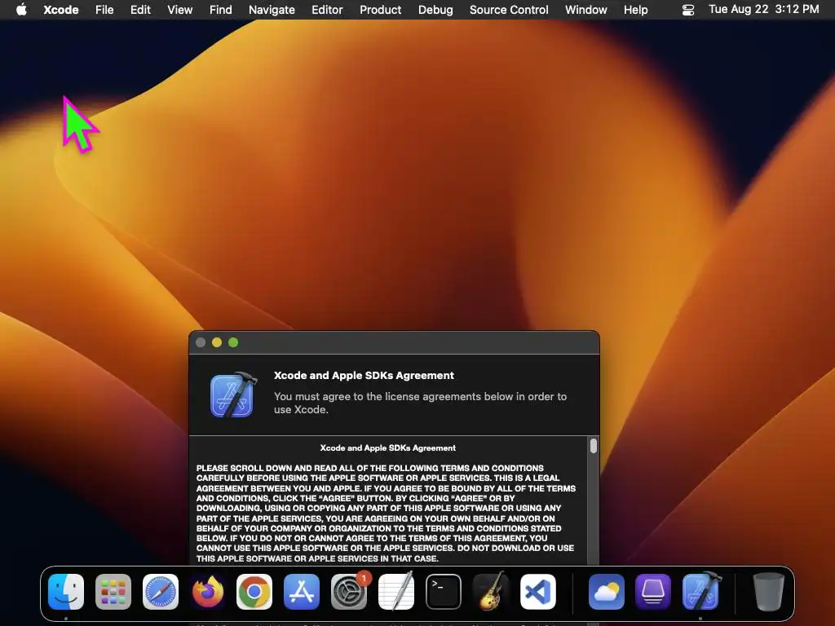
Task: Open the Navigate menu
Action: 272,10
